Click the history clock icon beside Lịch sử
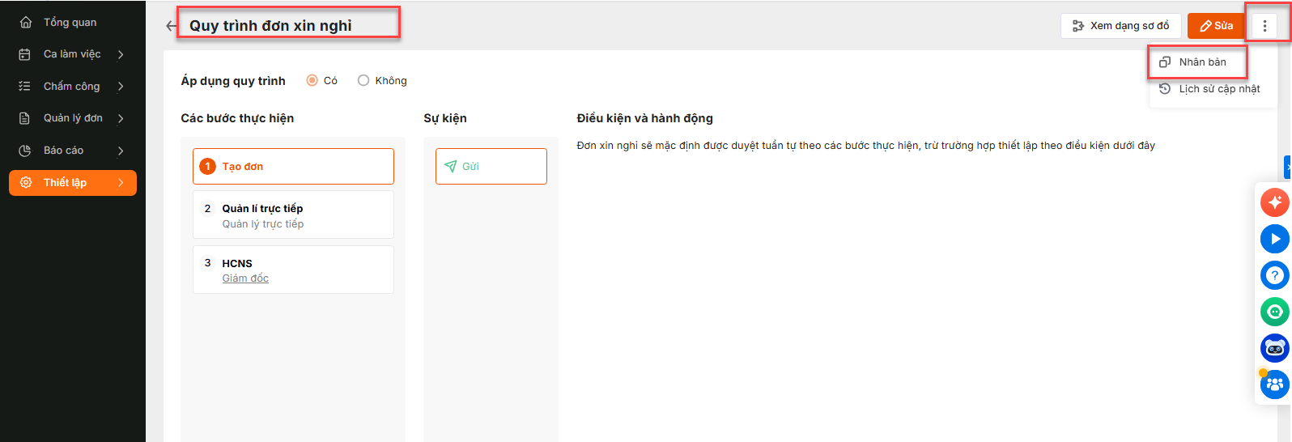This screenshot has height=442, width=1292. pos(1165,89)
